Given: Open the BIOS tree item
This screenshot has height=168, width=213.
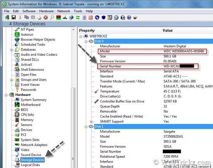Looking at the screenshot, I should click(24, 110).
